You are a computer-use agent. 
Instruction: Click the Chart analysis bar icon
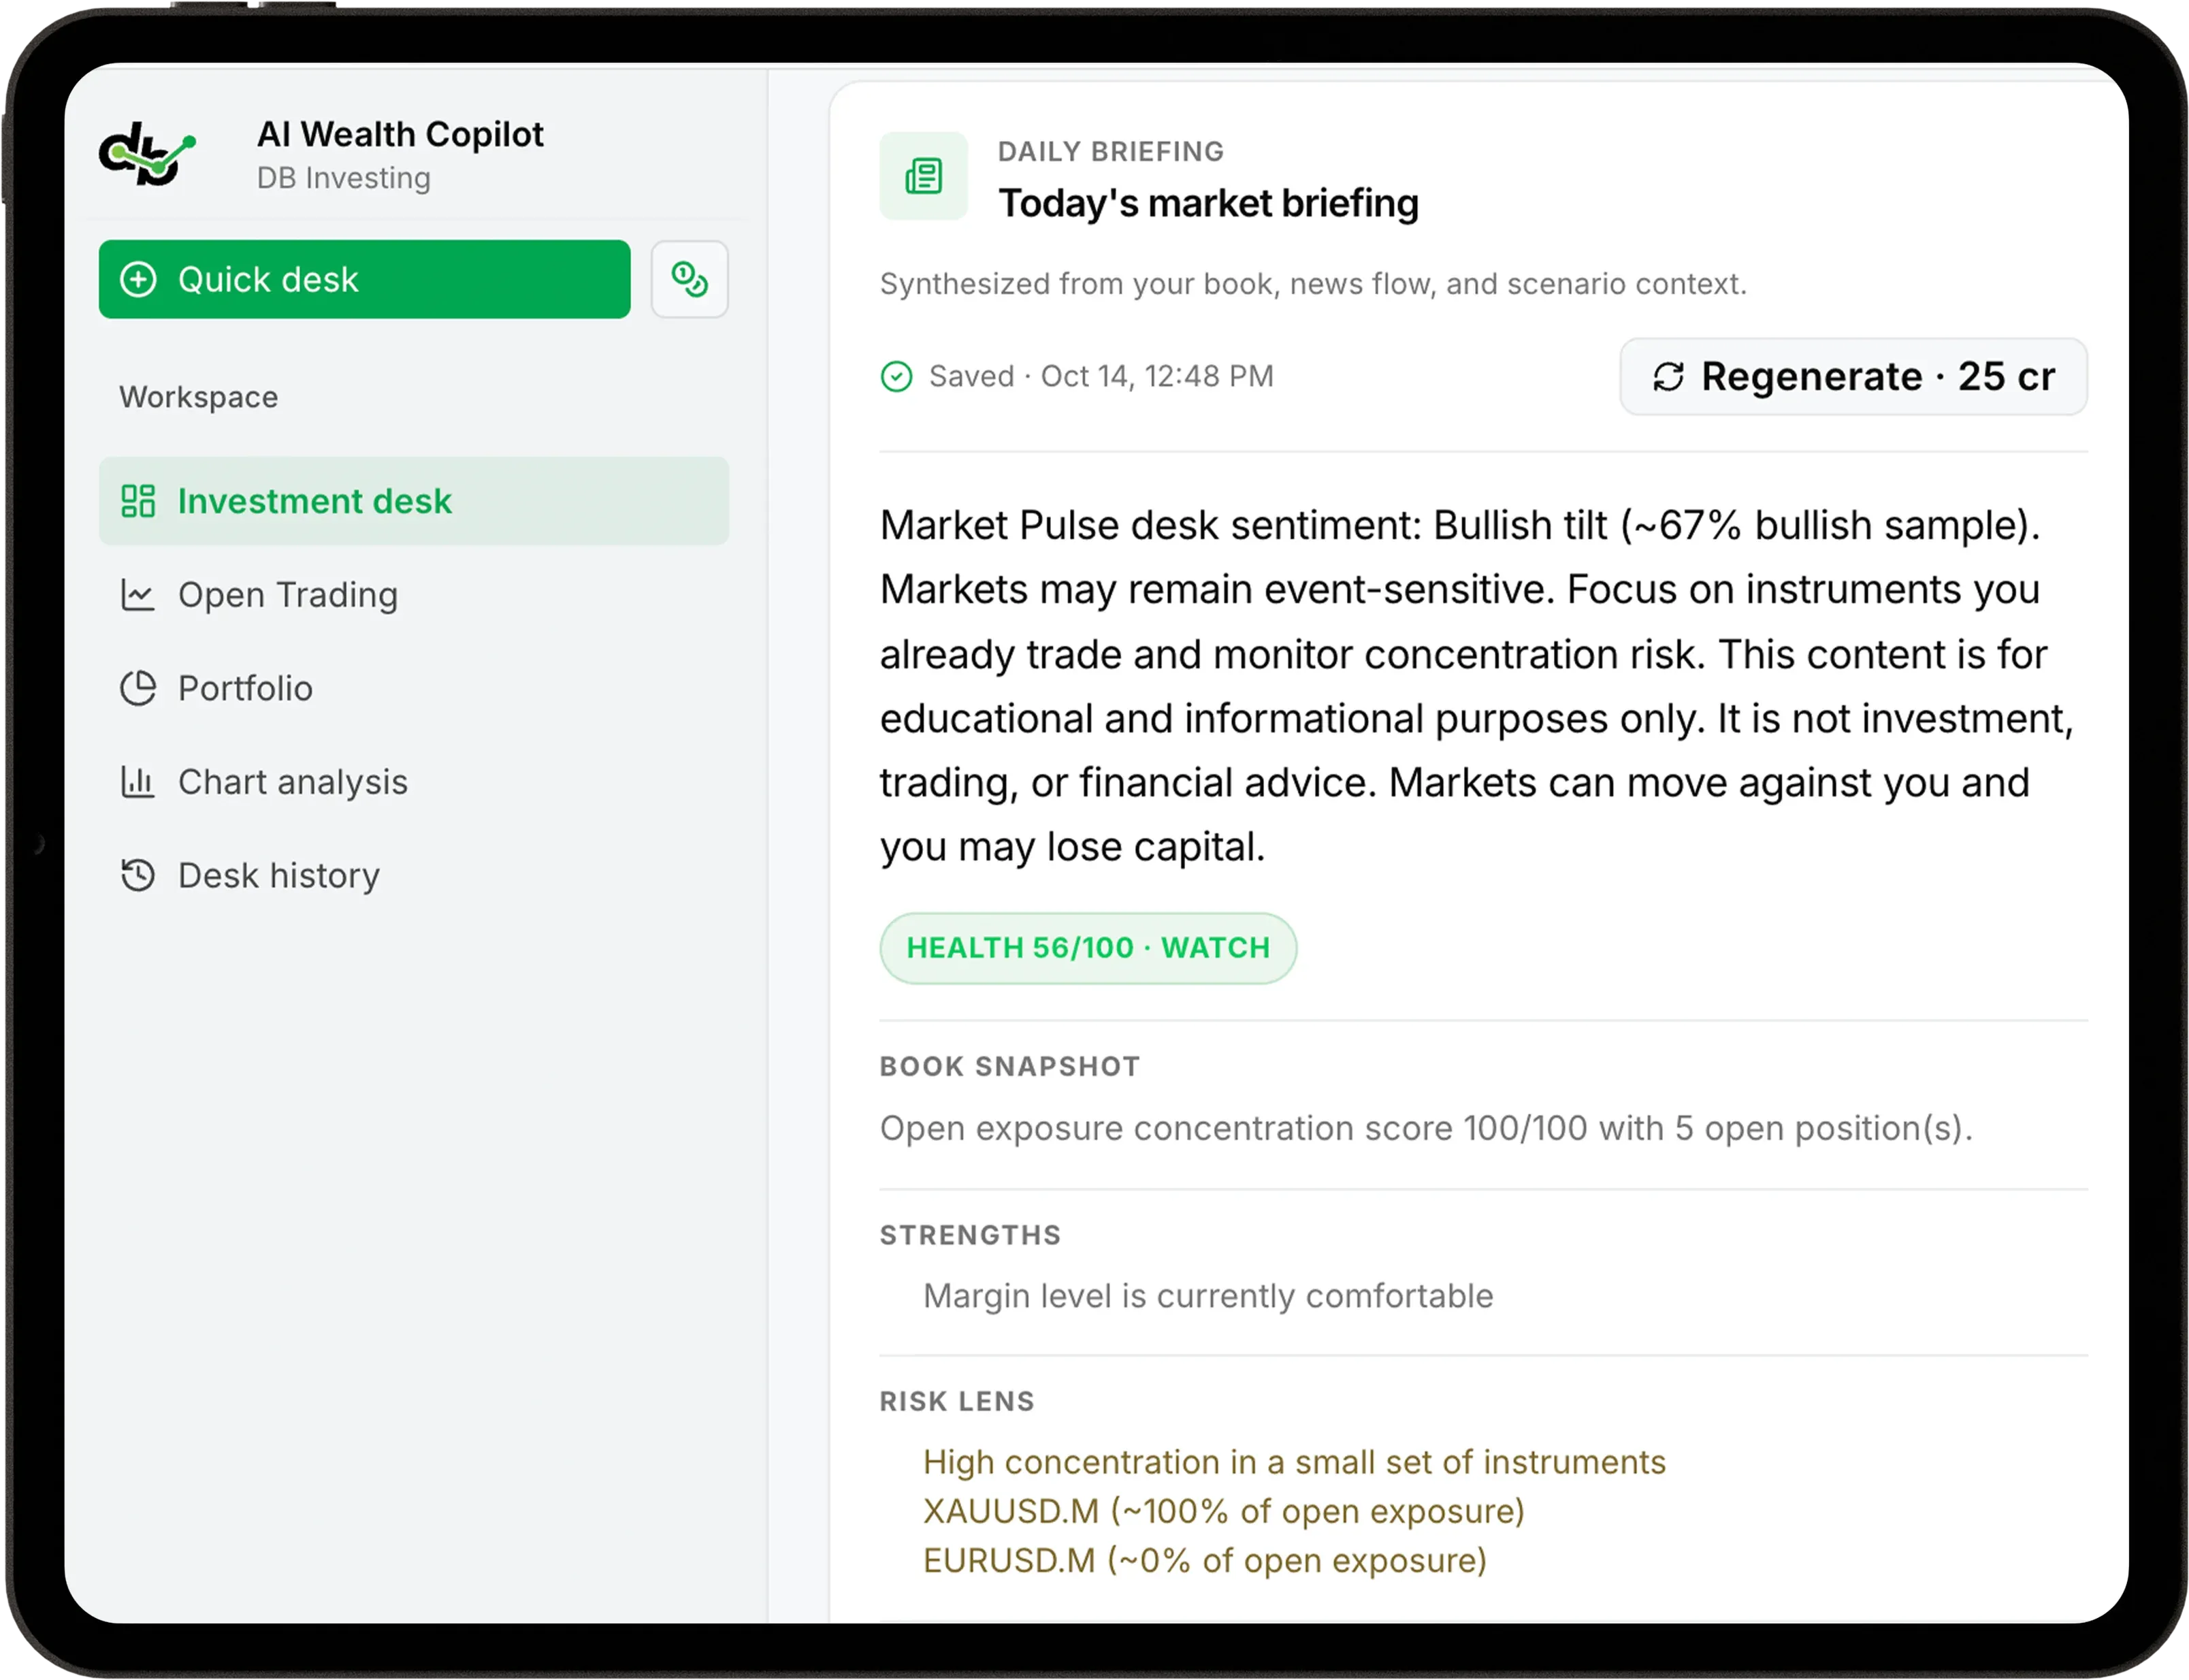click(138, 782)
